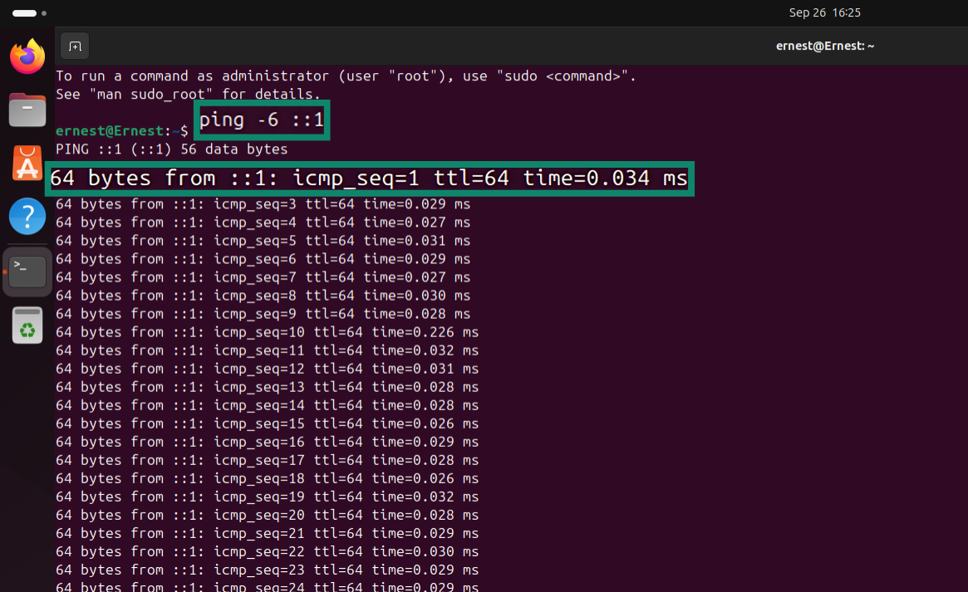Open Firefox from the dock
Screen dimensions: 968x592
pyautogui.click(x=27, y=56)
